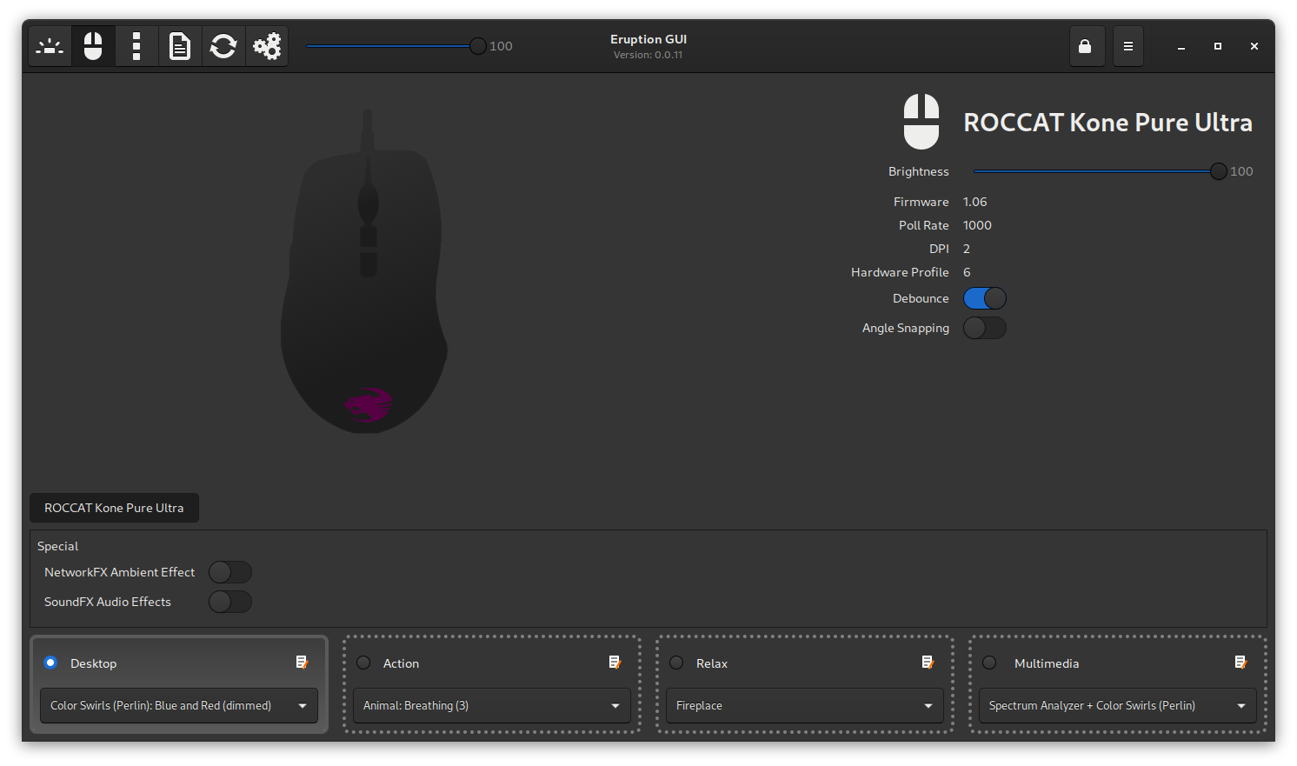Click the large mouse icon beside device name

tap(921, 122)
